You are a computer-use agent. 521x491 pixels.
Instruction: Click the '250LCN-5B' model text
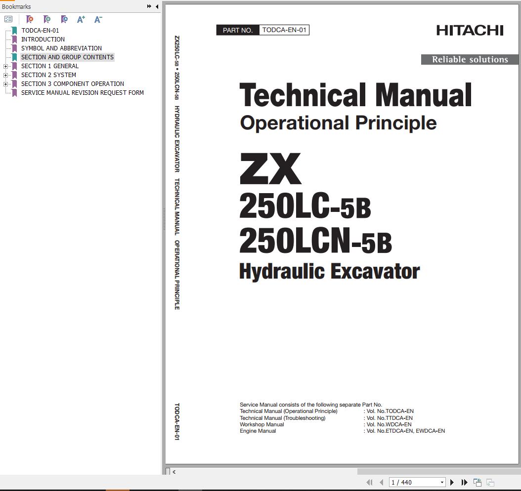click(x=316, y=241)
